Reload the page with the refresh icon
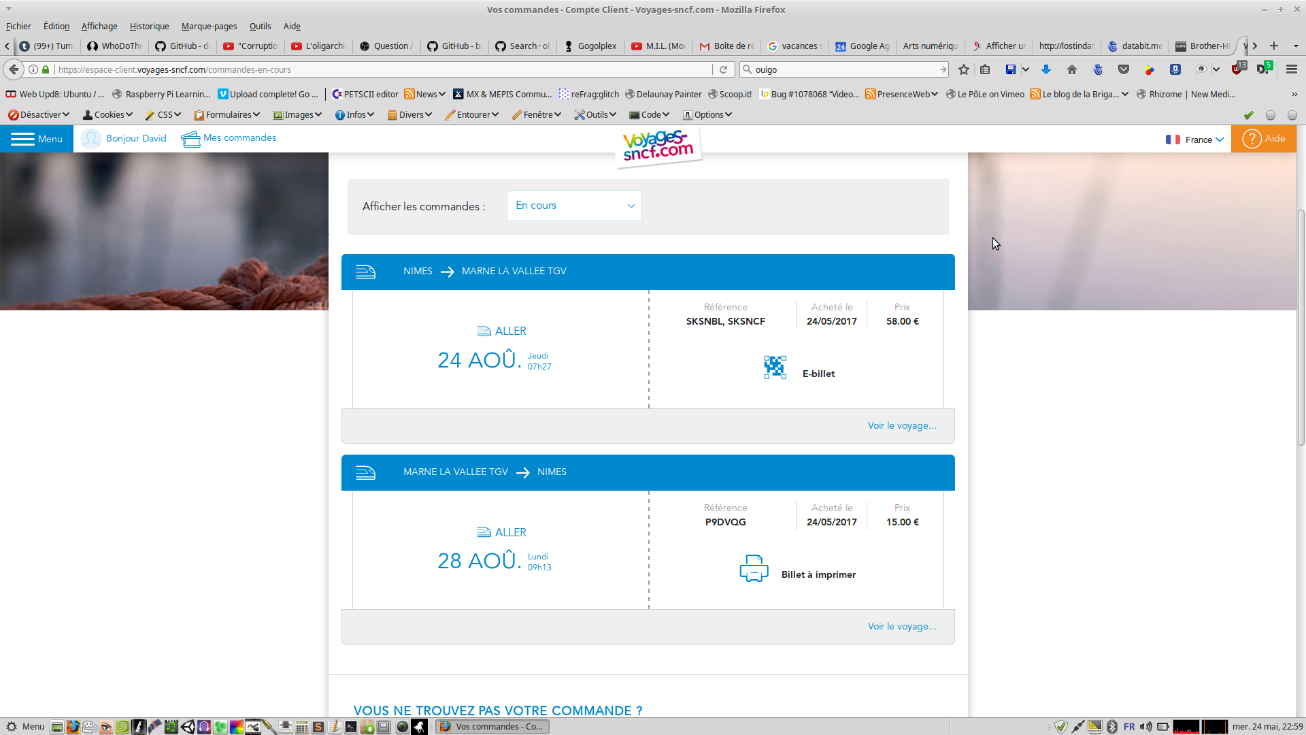 [724, 69]
